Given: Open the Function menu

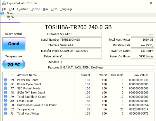Looking at the screenshot, I should [x=23, y=9].
